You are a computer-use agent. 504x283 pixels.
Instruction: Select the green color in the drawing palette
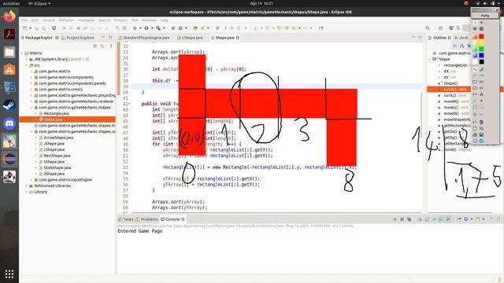[481, 49]
